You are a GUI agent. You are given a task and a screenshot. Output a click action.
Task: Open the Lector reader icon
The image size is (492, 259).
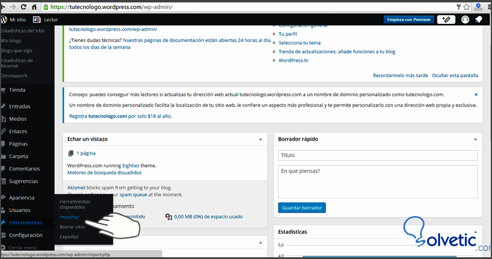point(36,20)
